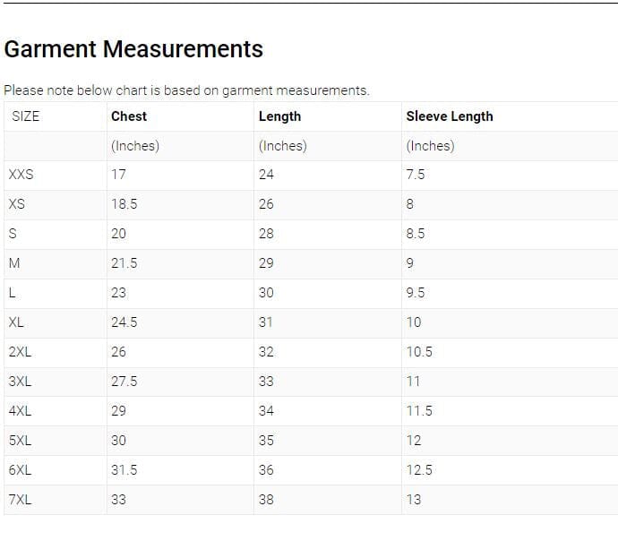Image resolution: width=618 pixels, height=558 pixels.
Task: Select the XS size row label
Action: tap(17, 204)
